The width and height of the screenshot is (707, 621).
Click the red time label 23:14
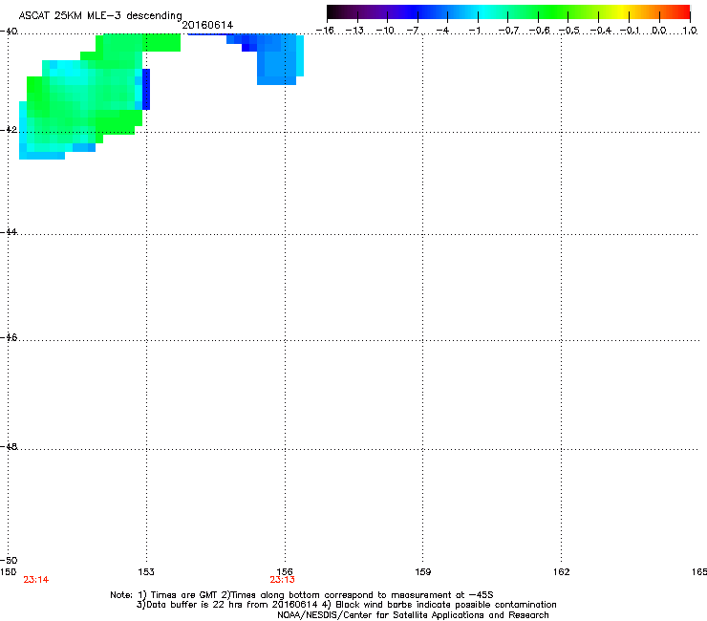(x=36, y=580)
